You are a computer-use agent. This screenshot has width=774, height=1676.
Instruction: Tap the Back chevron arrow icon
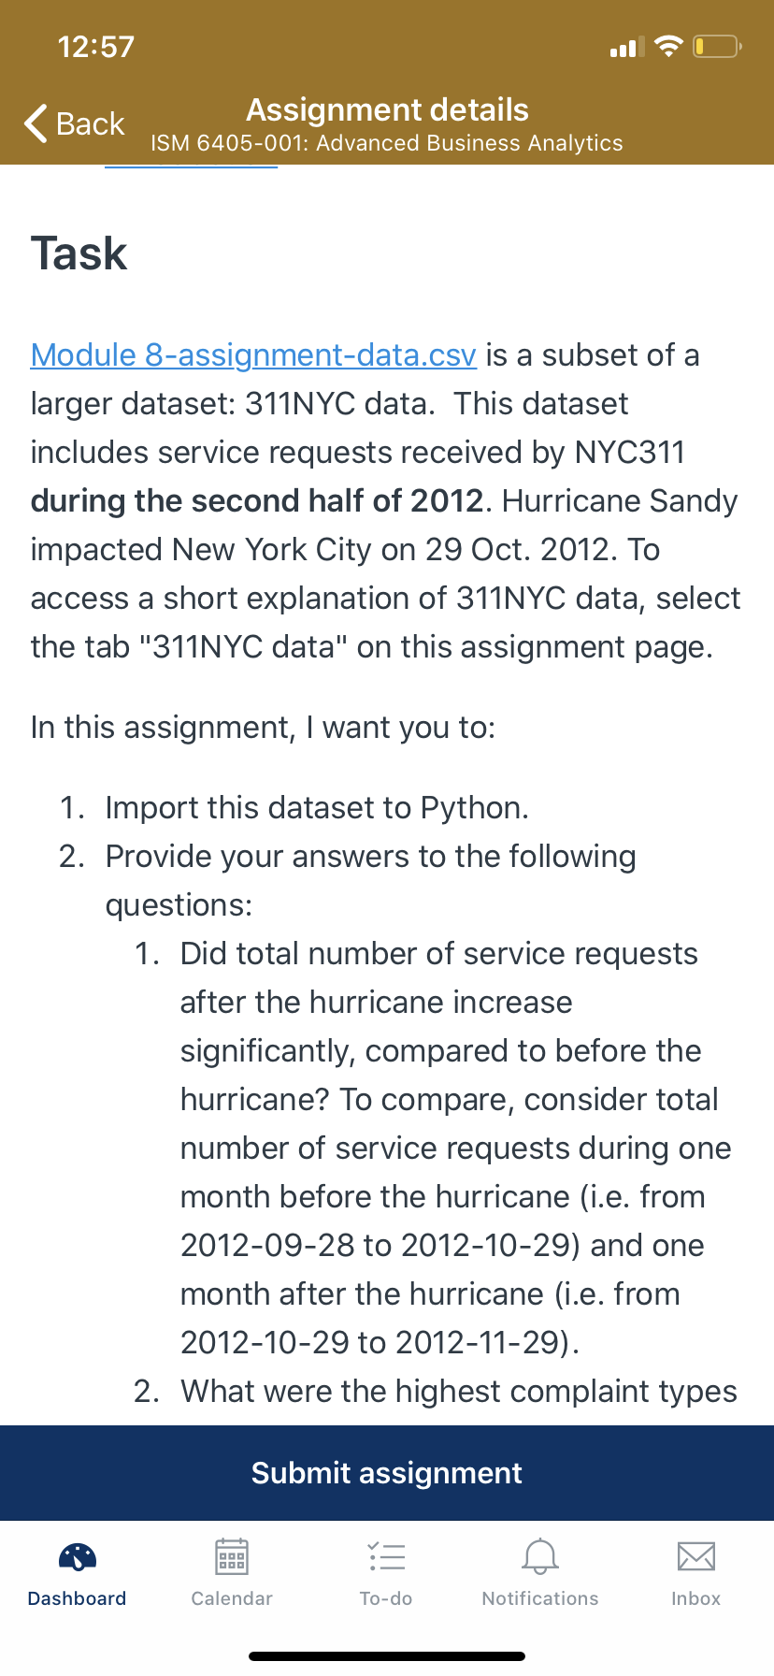(x=36, y=123)
